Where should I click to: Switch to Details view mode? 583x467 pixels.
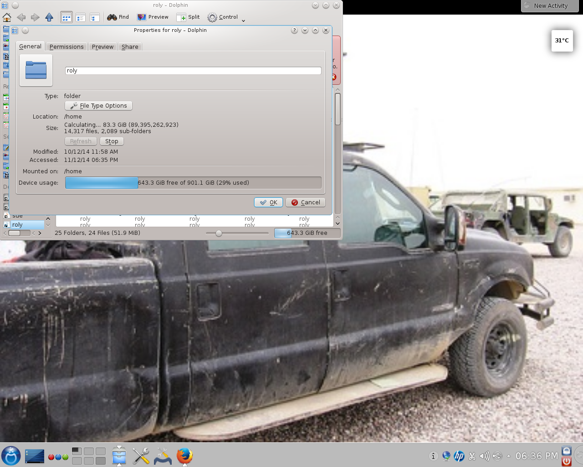[x=95, y=17]
